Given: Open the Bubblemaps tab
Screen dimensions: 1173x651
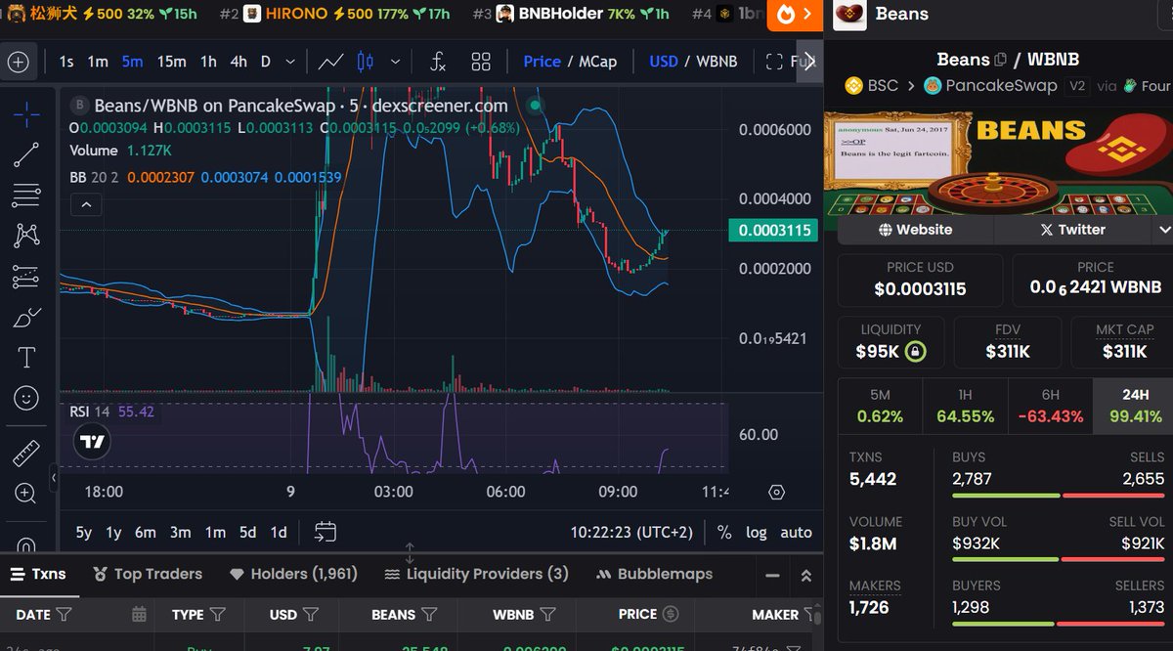Looking at the screenshot, I should (x=653, y=574).
